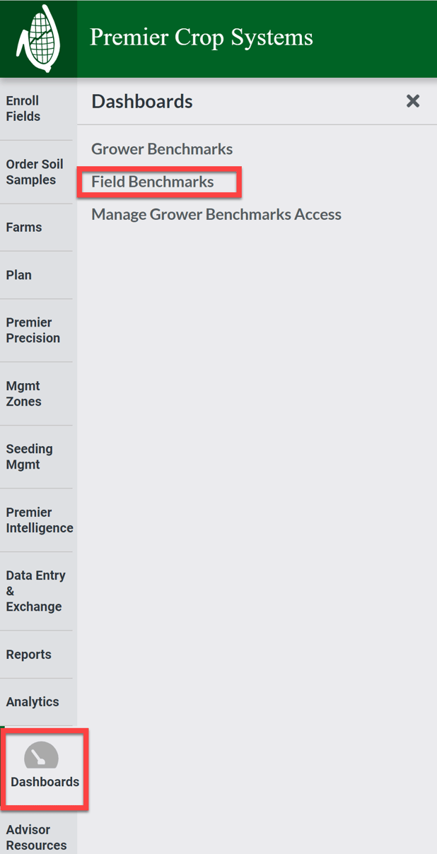
Task: Select Plan in the sidebar
Action: (19, 275)
